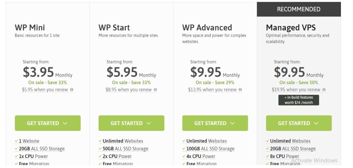Image resolution: width=353 pixels, height=168 pixels.
Task: Expand WP Start Get Started chevron
Action: point(149,123)
